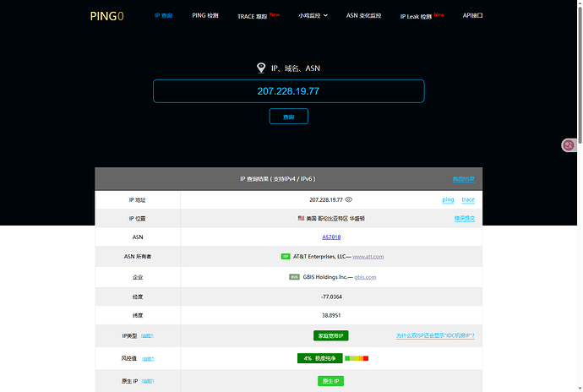The height and width of the screenshot is (392, 583).
Task: Click the IP address search input field
Action: tap(288, 91)
